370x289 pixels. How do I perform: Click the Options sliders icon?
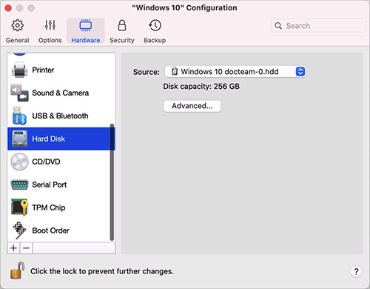click(50, 25)
